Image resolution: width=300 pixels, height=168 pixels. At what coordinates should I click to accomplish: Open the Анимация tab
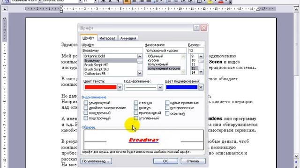point(128,38)
